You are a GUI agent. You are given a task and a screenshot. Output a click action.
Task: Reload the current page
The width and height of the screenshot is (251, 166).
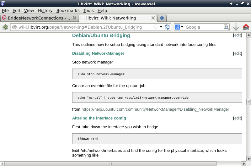pos(167,27)
